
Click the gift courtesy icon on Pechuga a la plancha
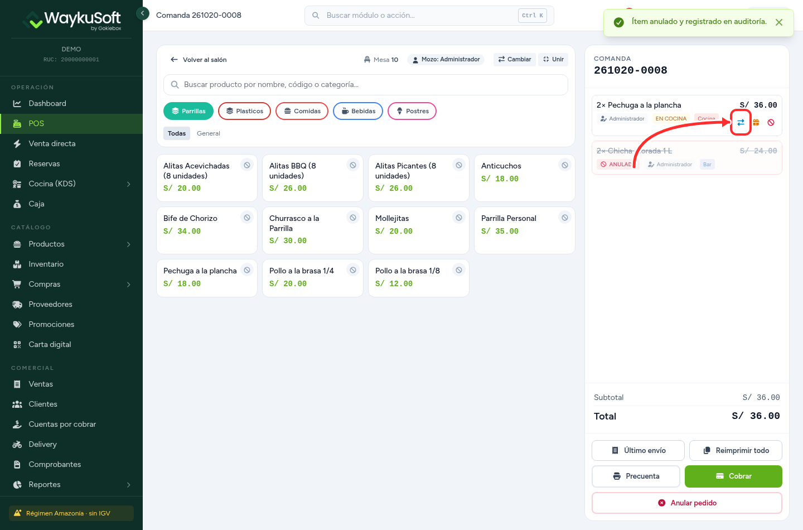pos(756,122)
